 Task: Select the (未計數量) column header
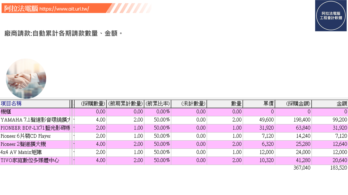tap(189, 104)
